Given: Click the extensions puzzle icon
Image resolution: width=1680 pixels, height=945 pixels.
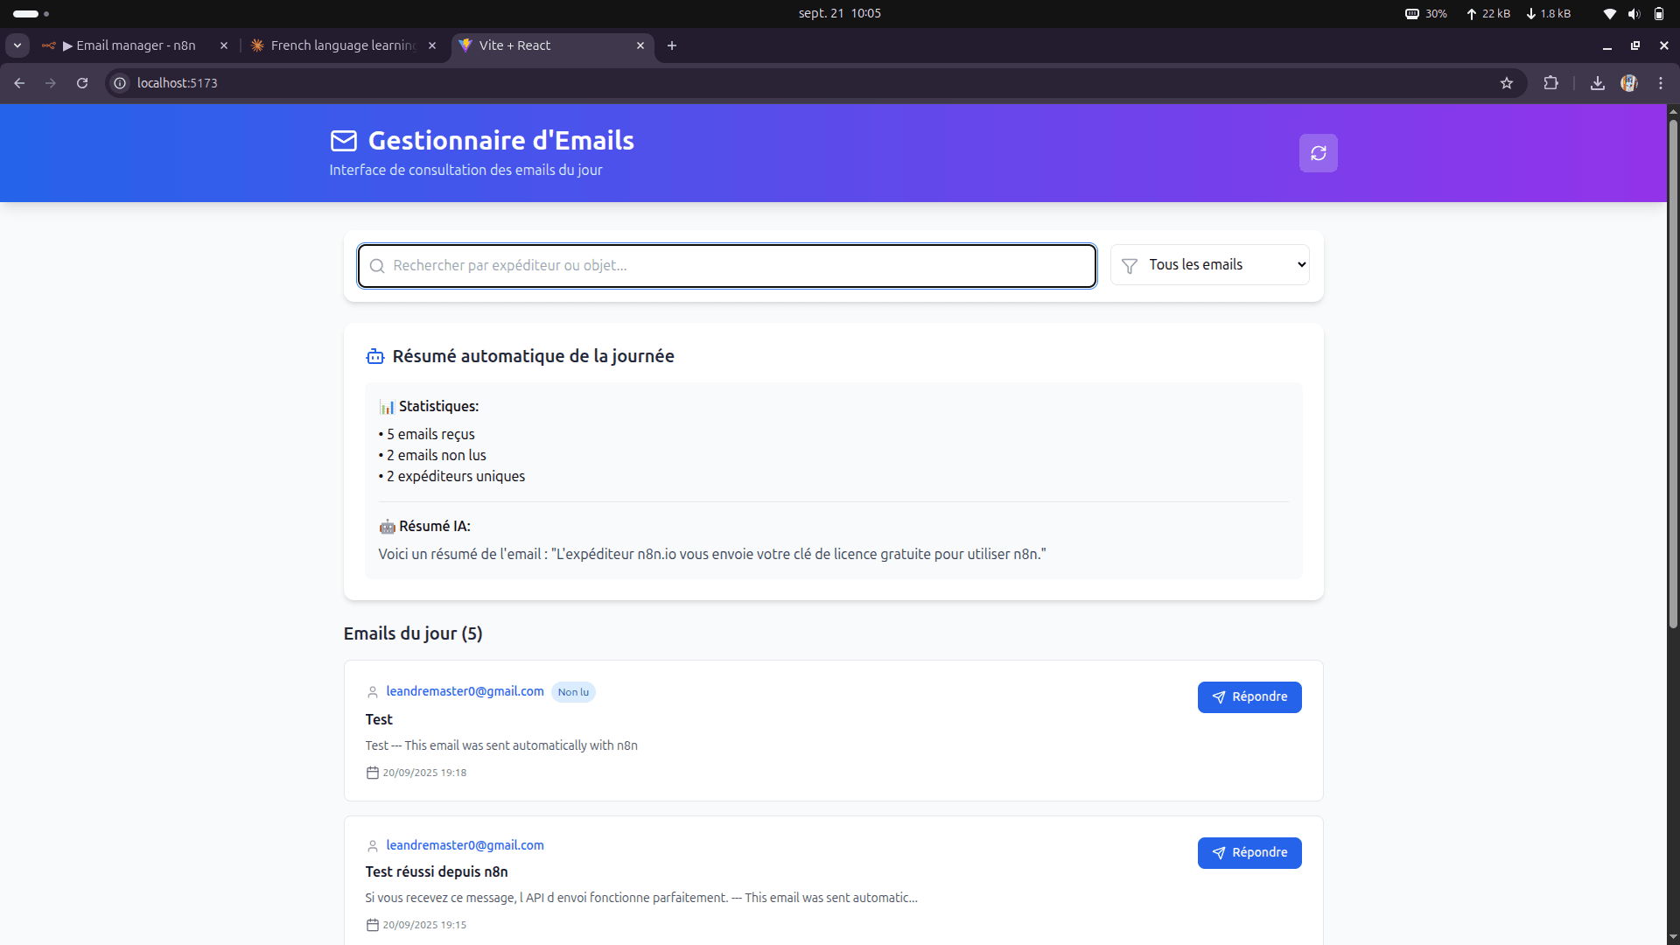Looking at the screenshot, I should coord(1551,82).
